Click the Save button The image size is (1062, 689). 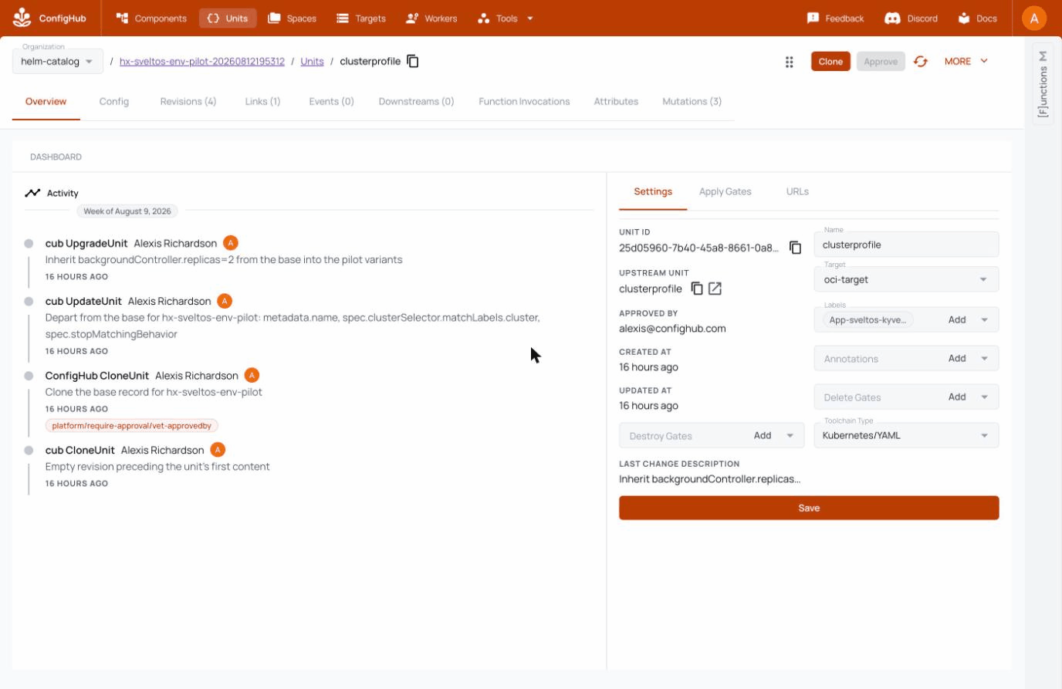tap(809, 508)
